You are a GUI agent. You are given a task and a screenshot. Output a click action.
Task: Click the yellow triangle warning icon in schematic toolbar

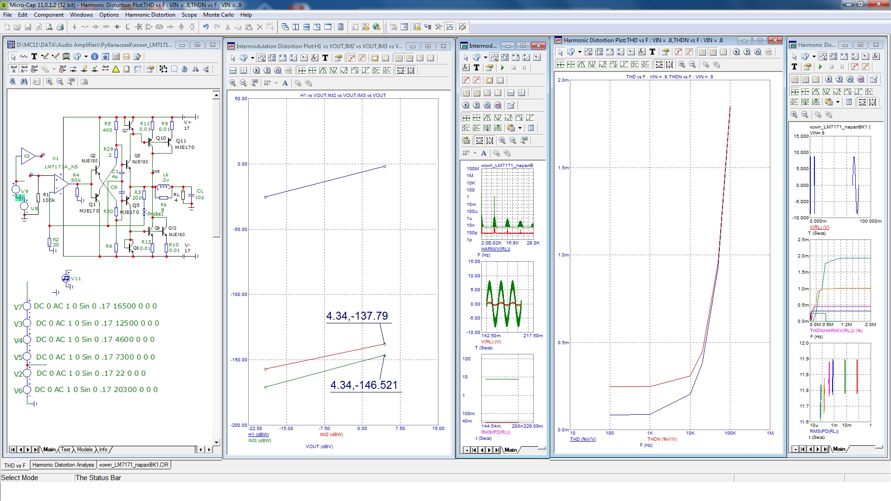116,69
